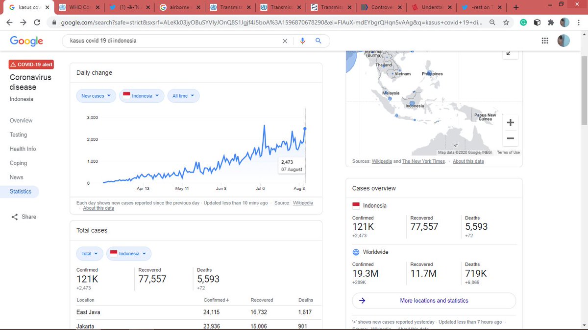Open Google account avatar on page
The height and width of the screenshot is (330, 588).
pos(563,41)
